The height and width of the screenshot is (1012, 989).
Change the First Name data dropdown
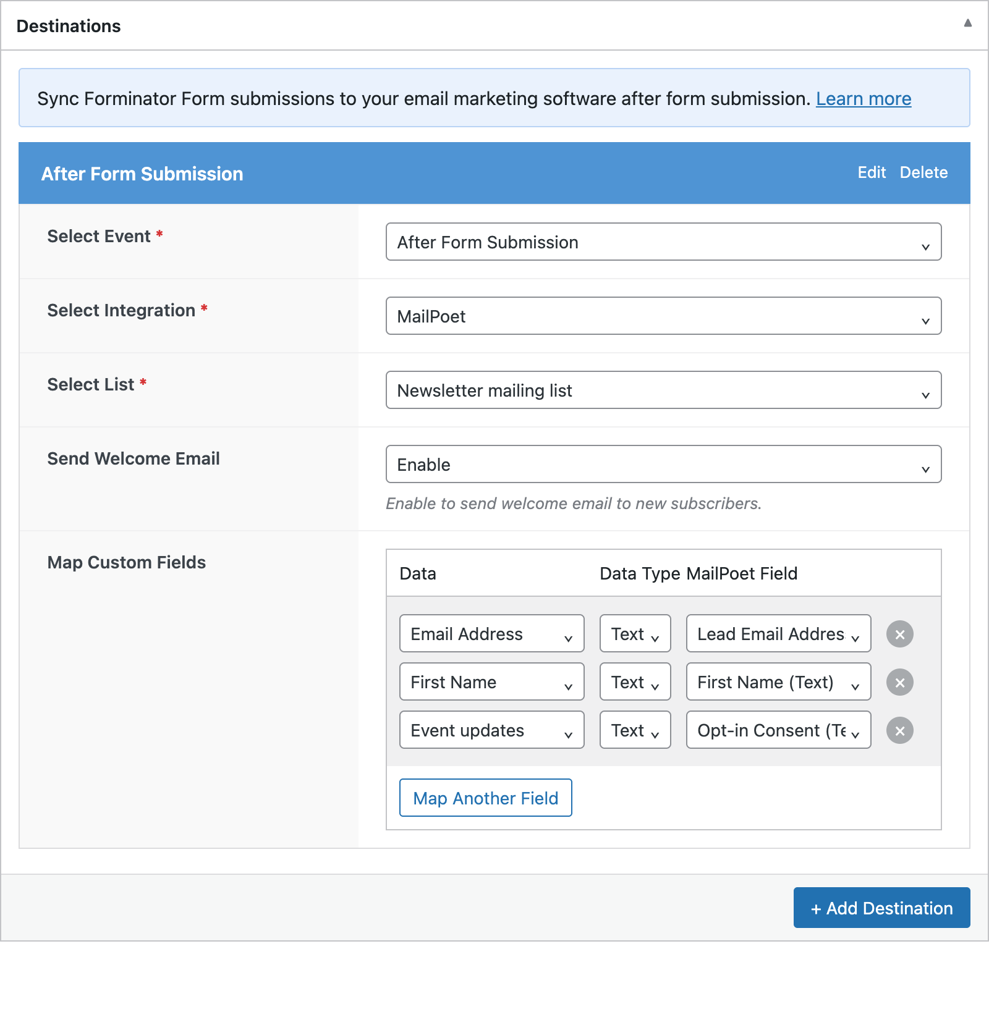pyautogui.click(x=491, y=681)
